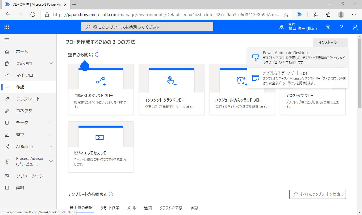Screen dimensions: 362x215
Task: Expand the データ chevron
Action: [51, 123]
